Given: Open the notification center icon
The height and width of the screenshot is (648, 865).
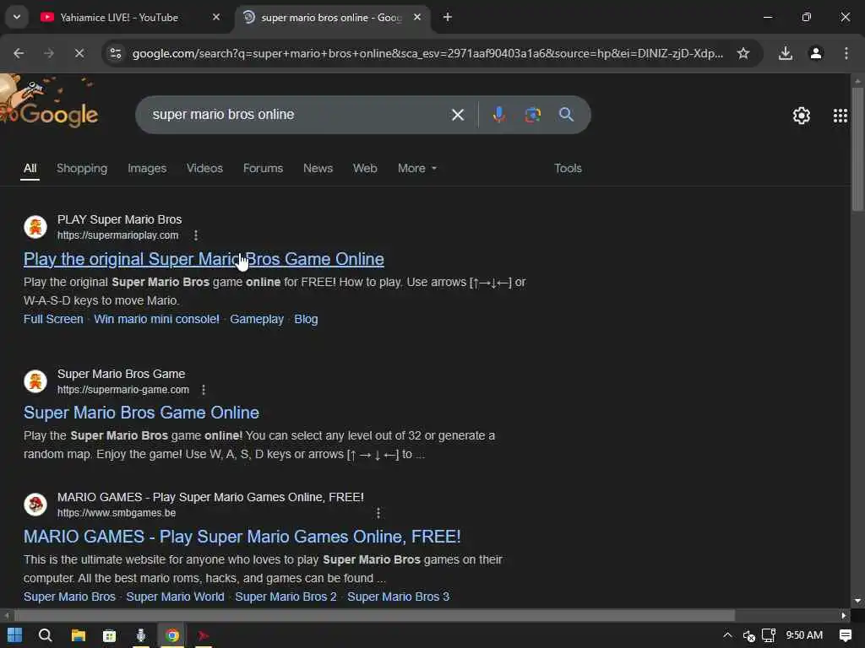Looking at the screenshot, I should 845,635.
